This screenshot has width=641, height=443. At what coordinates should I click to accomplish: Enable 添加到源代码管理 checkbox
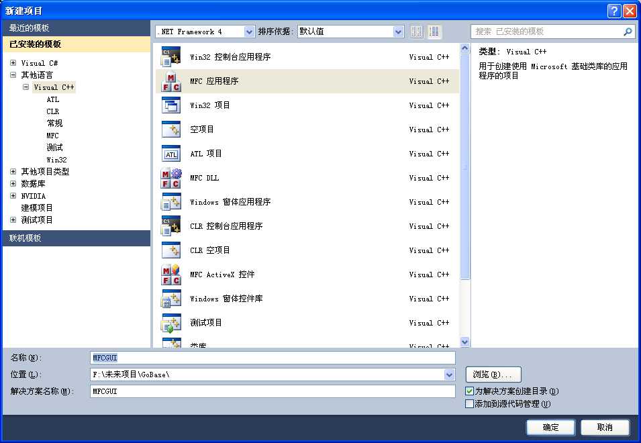(469, 404)
